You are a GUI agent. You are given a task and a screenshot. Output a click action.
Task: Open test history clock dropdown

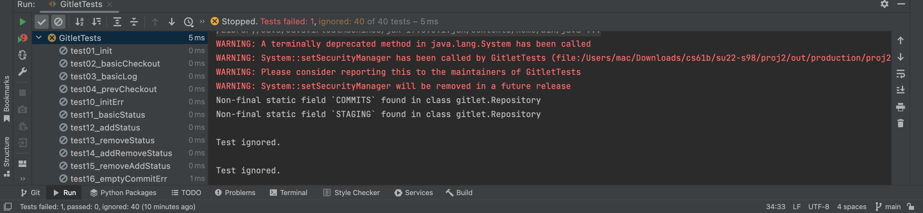click(188, 22)
